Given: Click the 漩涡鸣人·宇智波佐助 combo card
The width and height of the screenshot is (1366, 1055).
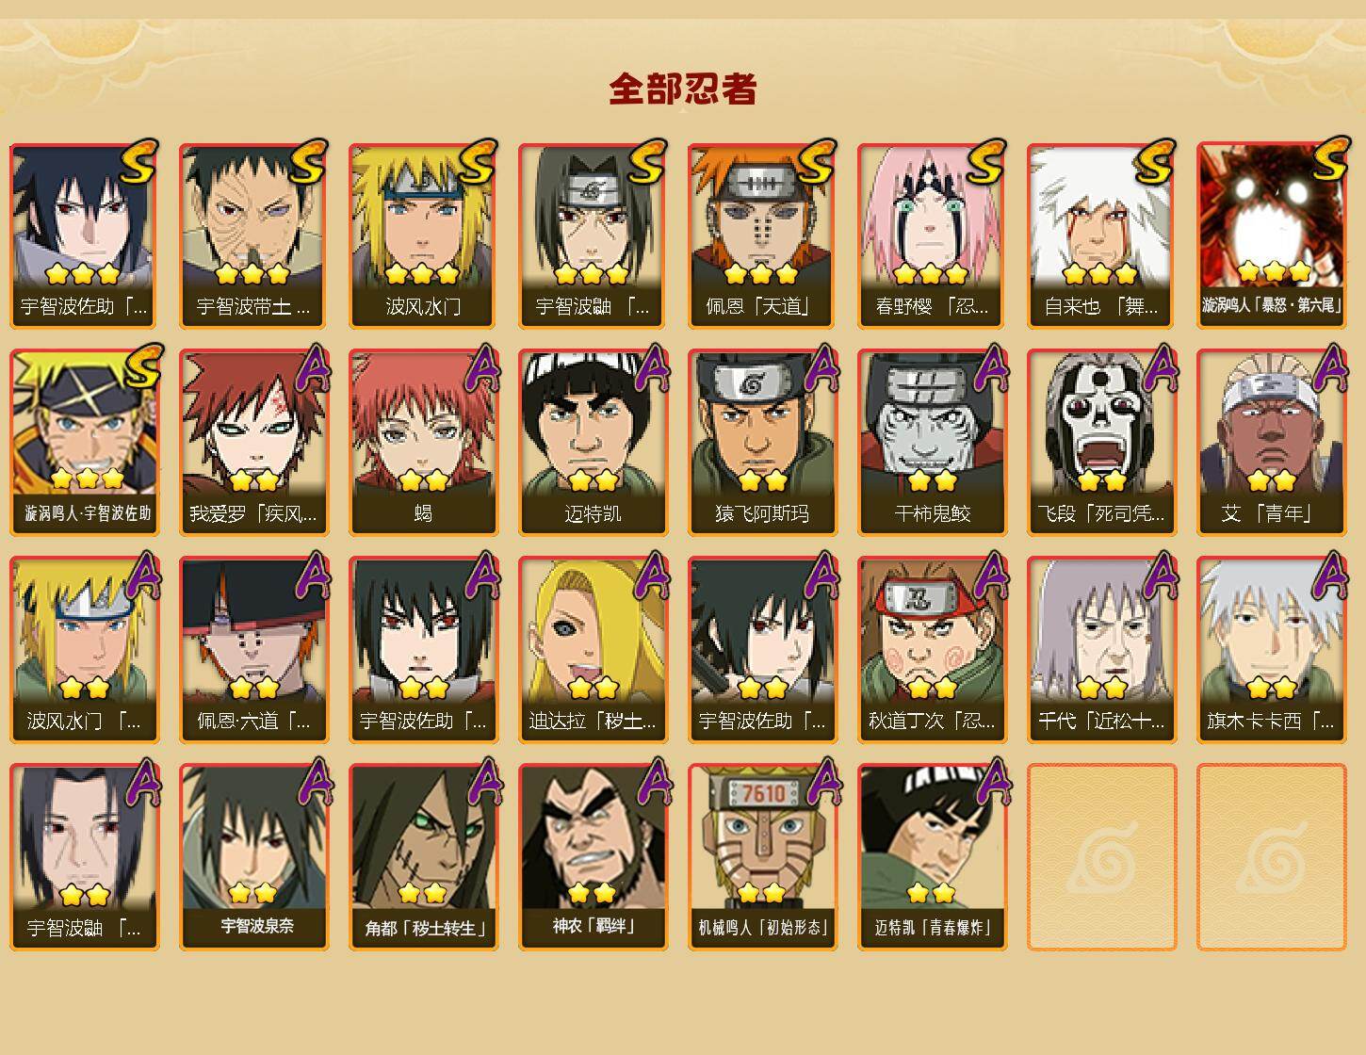Looking at the screenshot, I should click(x=84, y=443).
